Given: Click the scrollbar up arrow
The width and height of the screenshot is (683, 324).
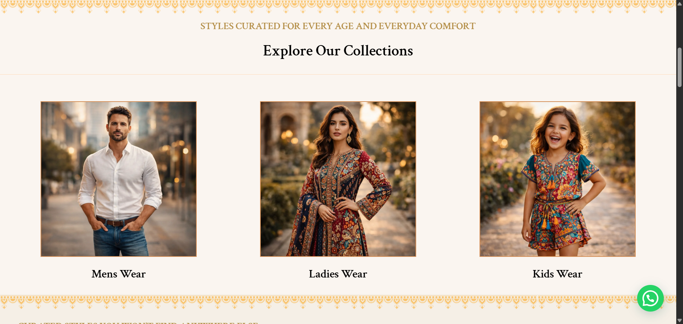Looking at the screenshot, I should tap(679, 4).
